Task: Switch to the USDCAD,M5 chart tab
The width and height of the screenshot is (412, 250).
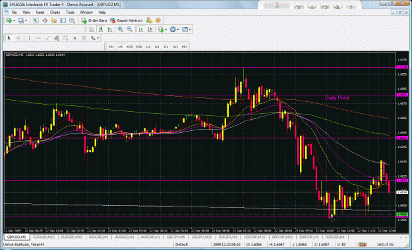Action: (98, 237)
